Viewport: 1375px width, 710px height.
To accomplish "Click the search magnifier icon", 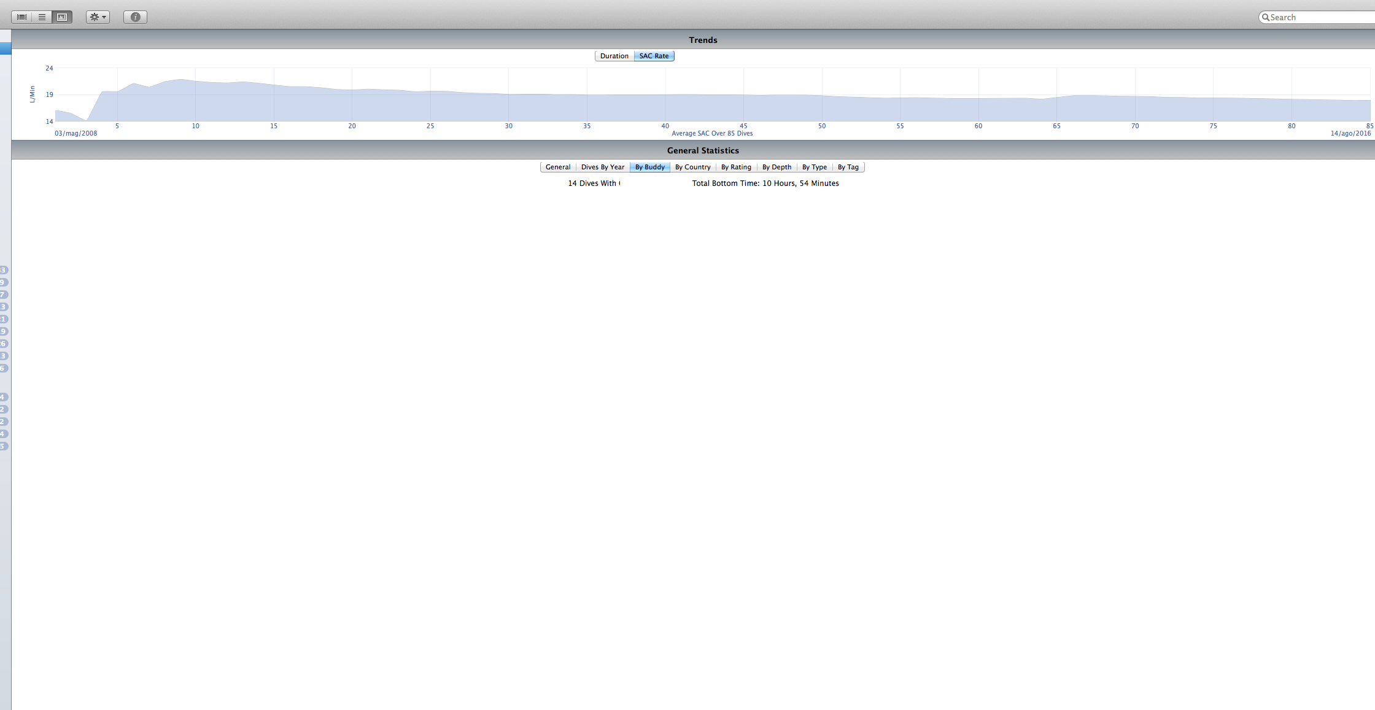I will click(1265, 17).
